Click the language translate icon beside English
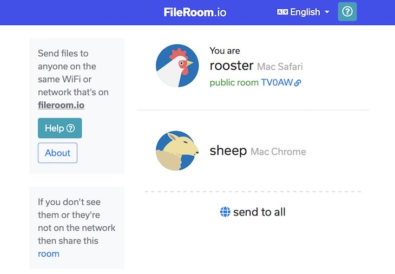Viewport: 395px width, 274px height. tap(282, 12)
